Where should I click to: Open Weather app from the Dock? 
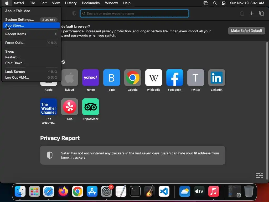185,191
